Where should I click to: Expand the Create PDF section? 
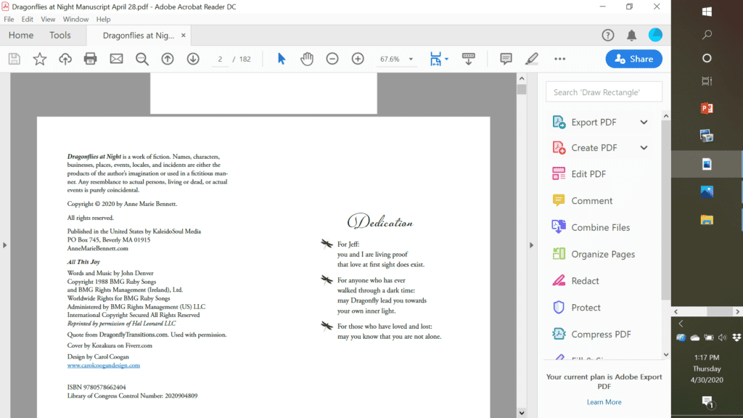644,147
